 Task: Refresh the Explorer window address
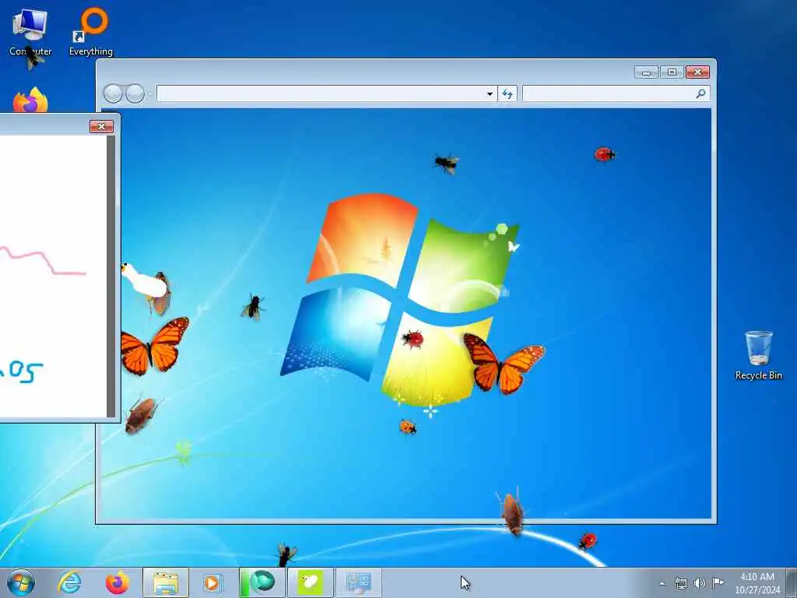(x=507, y=93)
